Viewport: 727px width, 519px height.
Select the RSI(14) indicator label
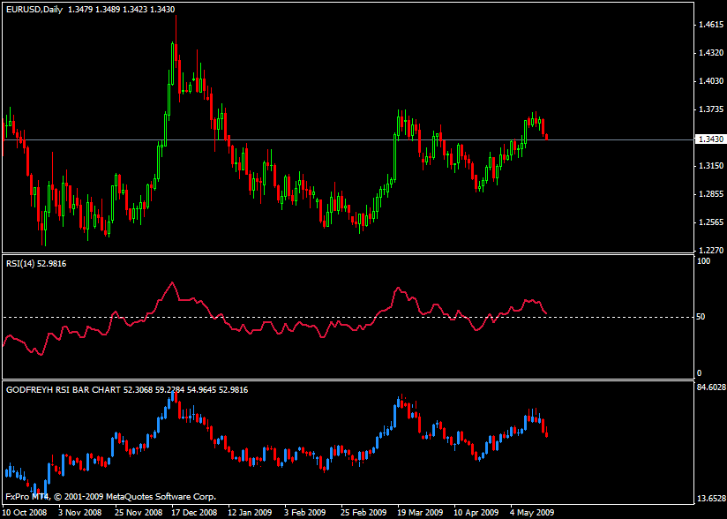pyautogui.click(x=37, y=263)
